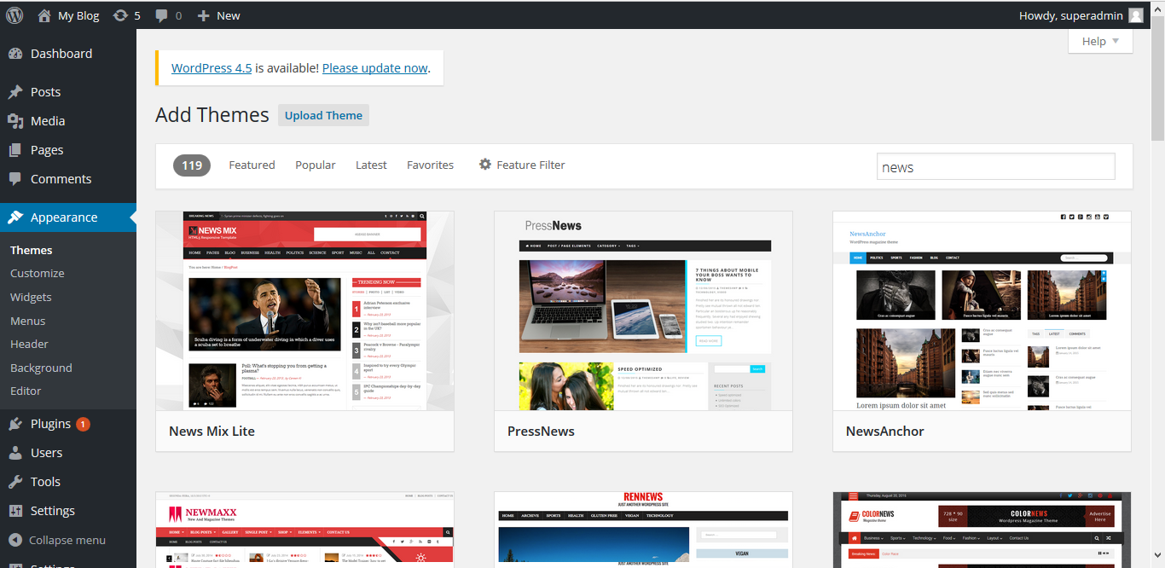Click the Feature Filter gear icon
The width and height of the screenshot is (1165, 568).
click(x=485, y=165)
